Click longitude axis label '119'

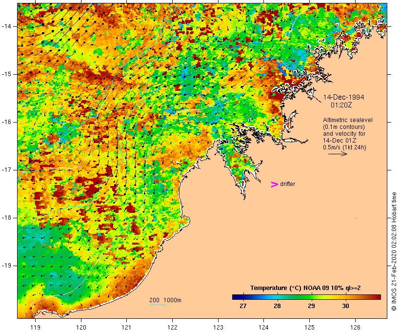(x=35, y=328)
